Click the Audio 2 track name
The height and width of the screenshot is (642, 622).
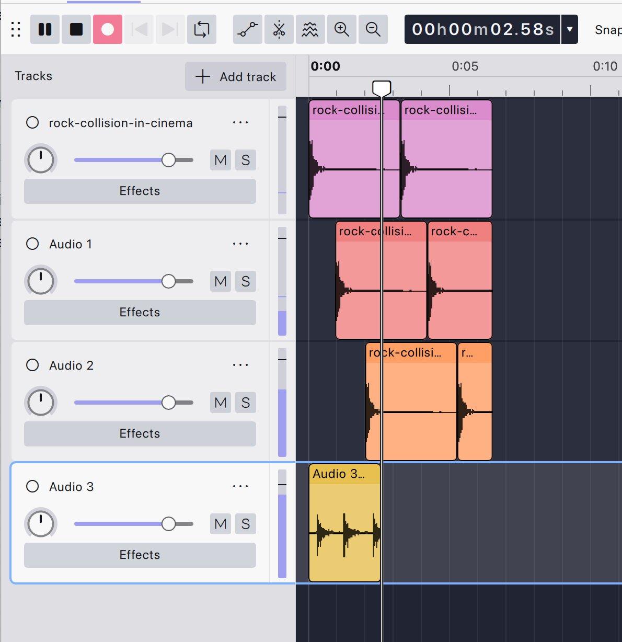click(x=71, y=365)
